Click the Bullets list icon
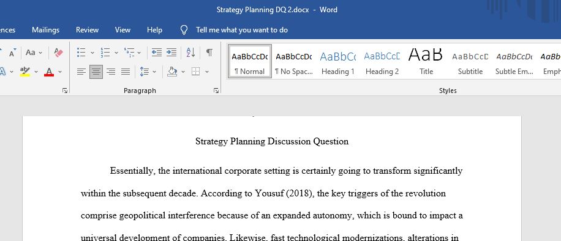The image size is (561, 241). (81, 53)
